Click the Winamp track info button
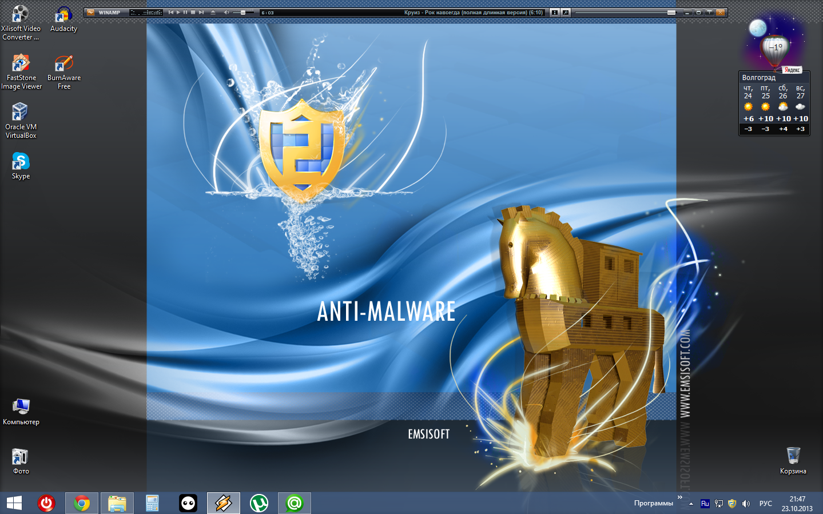Screen dimensions: 823x514 coord(554,13)
